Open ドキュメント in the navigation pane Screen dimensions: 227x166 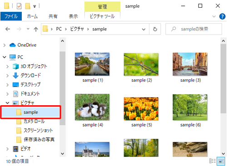(26, 94)
